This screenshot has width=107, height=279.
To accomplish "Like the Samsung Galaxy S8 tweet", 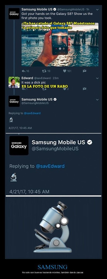I will [x=64, y=71].
